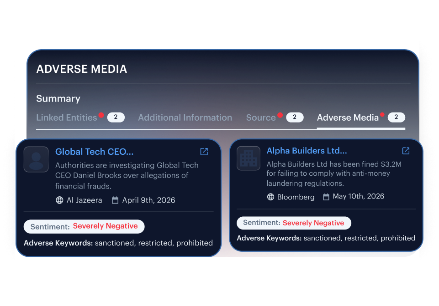Click the date May 10th, 2026
The height and width of the screenshot is (306, 439).
coord(358,196)
